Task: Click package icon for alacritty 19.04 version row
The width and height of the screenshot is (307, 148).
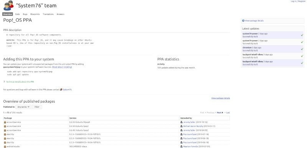Action: click(x=5, y=138)
